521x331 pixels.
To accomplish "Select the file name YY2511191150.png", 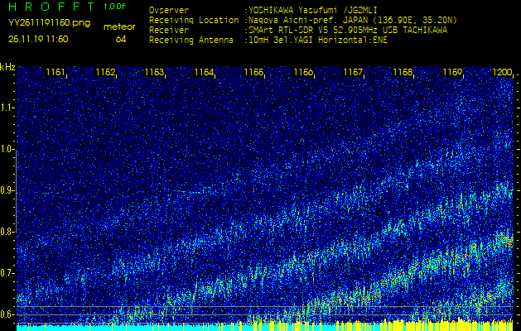I will (49, 23).
